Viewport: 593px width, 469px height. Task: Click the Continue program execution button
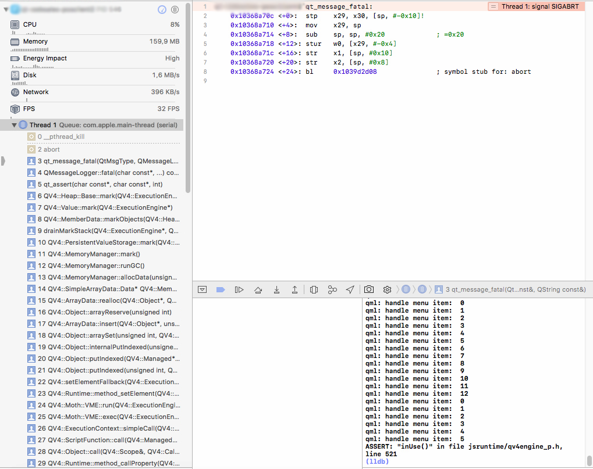point(239,289)
